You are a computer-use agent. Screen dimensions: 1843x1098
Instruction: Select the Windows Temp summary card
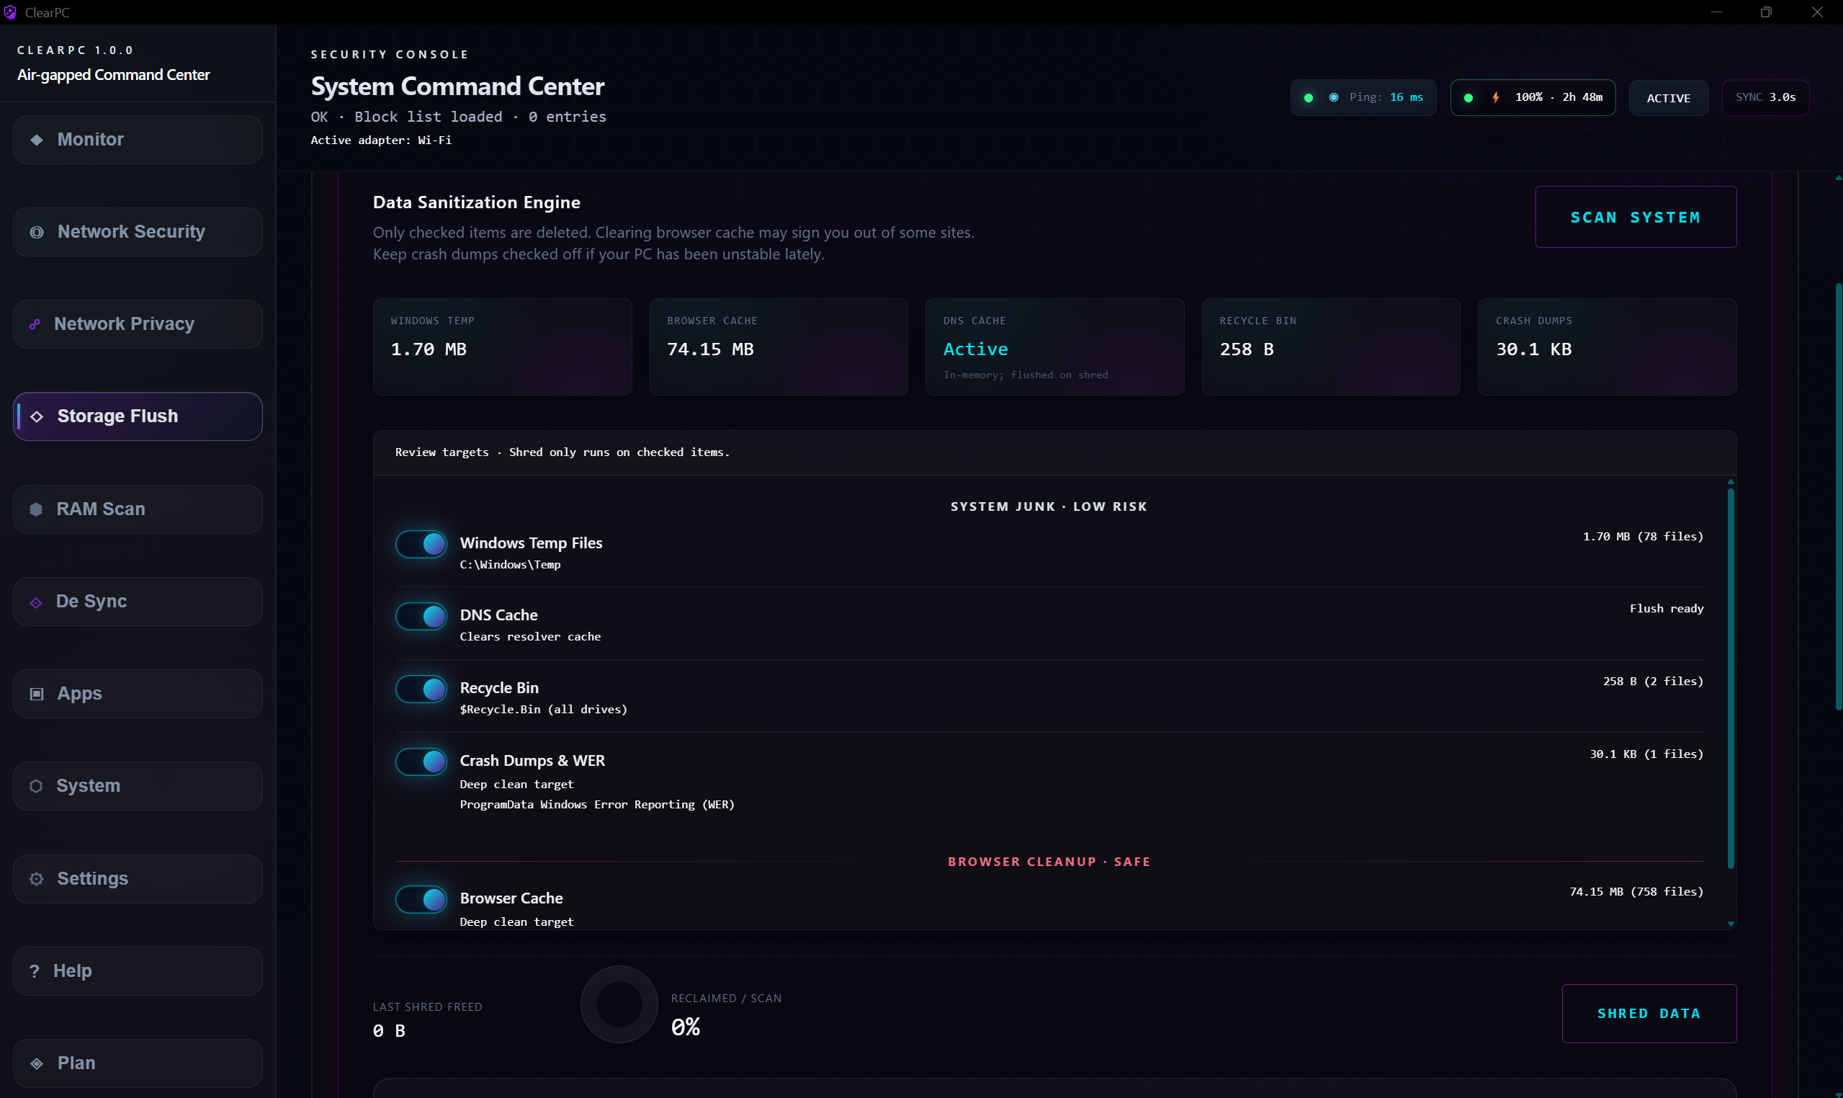click(502, 347)
